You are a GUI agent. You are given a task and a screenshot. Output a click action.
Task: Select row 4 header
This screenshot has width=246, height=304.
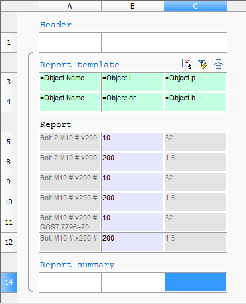[x=9, y=102]
